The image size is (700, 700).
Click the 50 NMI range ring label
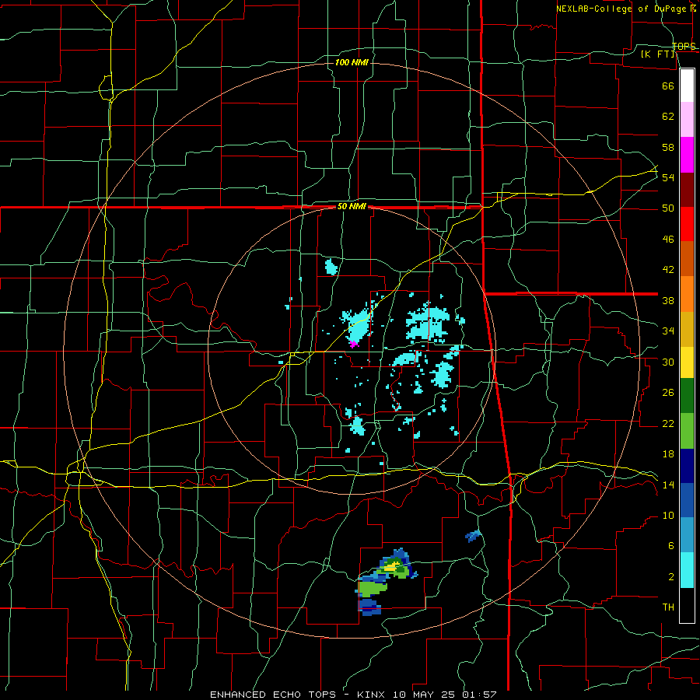click(x=352, y=206)
